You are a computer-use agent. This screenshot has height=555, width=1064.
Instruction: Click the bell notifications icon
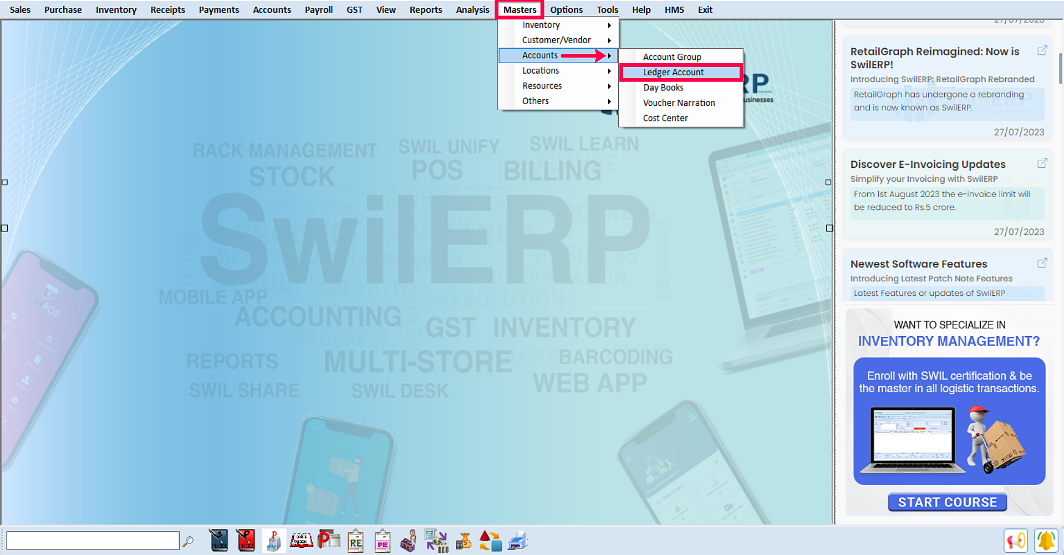coord(1046,541)
